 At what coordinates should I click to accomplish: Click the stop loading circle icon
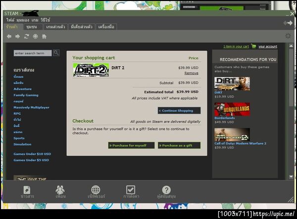(35, 36)
